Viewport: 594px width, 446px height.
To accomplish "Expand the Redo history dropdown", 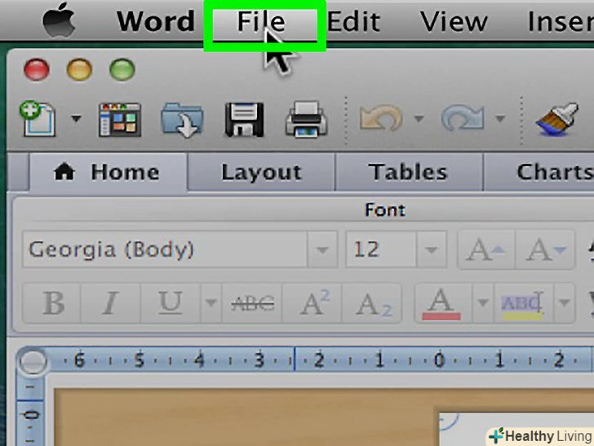I will tap(500, 119).
